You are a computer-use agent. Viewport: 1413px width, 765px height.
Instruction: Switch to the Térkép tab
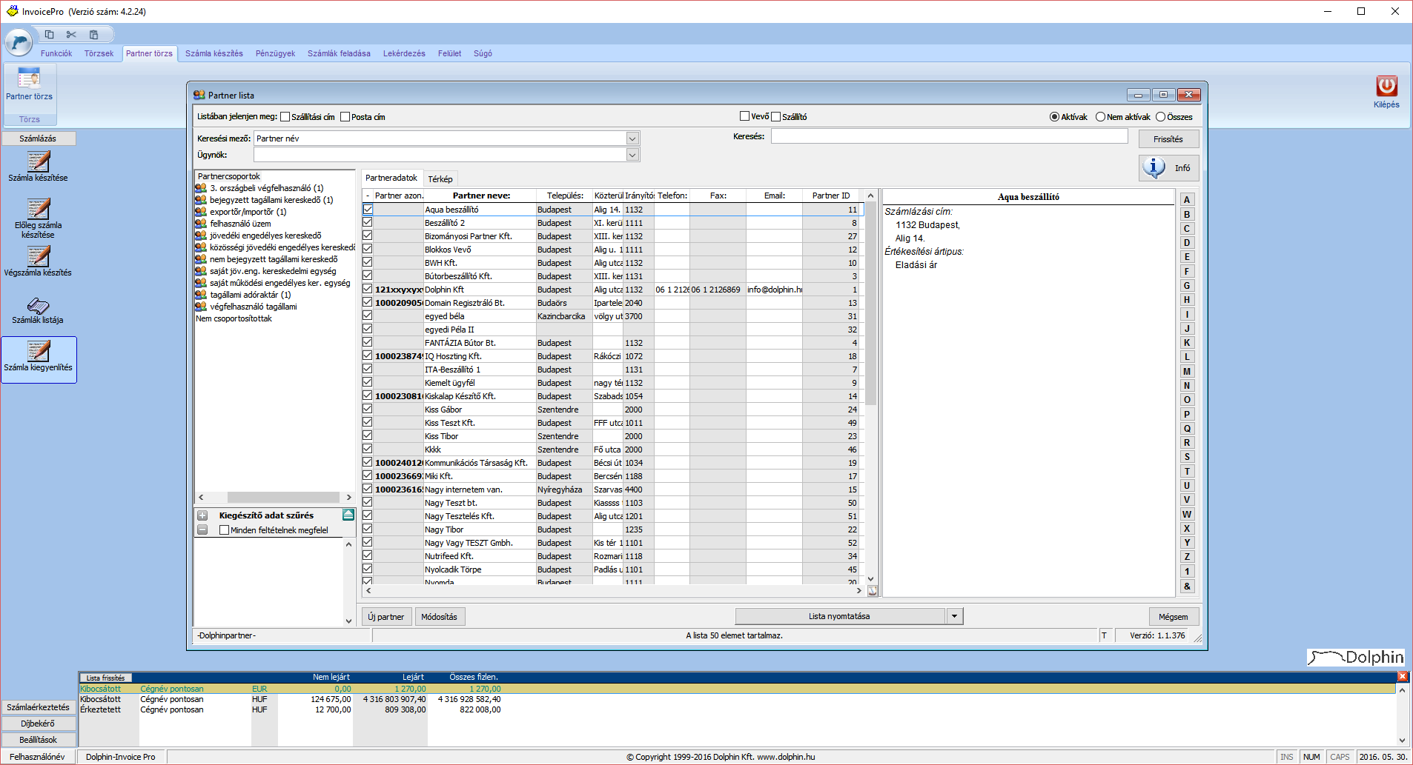(x=440, y=179)
